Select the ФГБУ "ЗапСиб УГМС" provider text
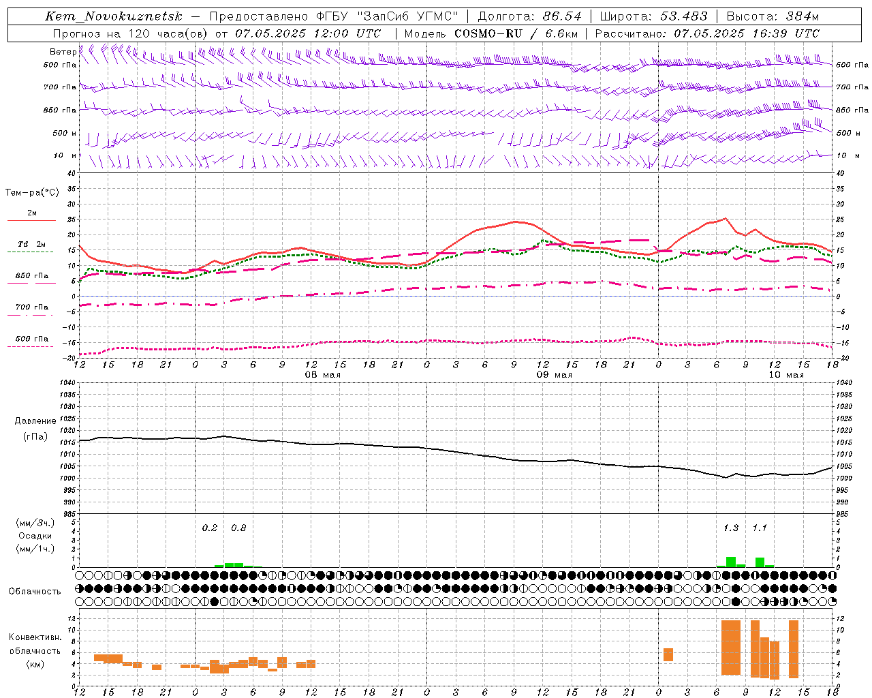The image size is (872, 698). click(388, 16)
